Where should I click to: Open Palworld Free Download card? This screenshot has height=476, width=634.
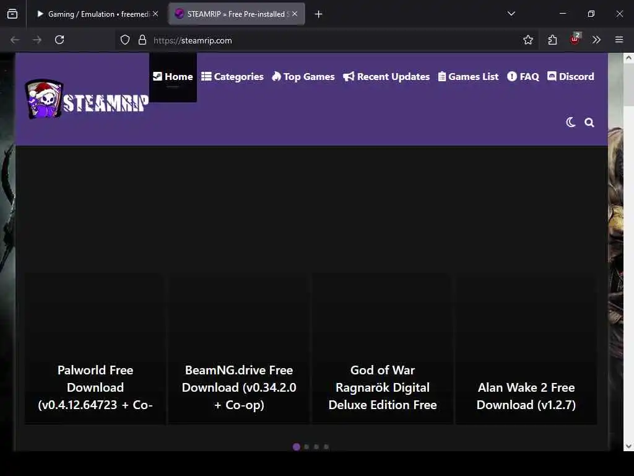point(95,349)
